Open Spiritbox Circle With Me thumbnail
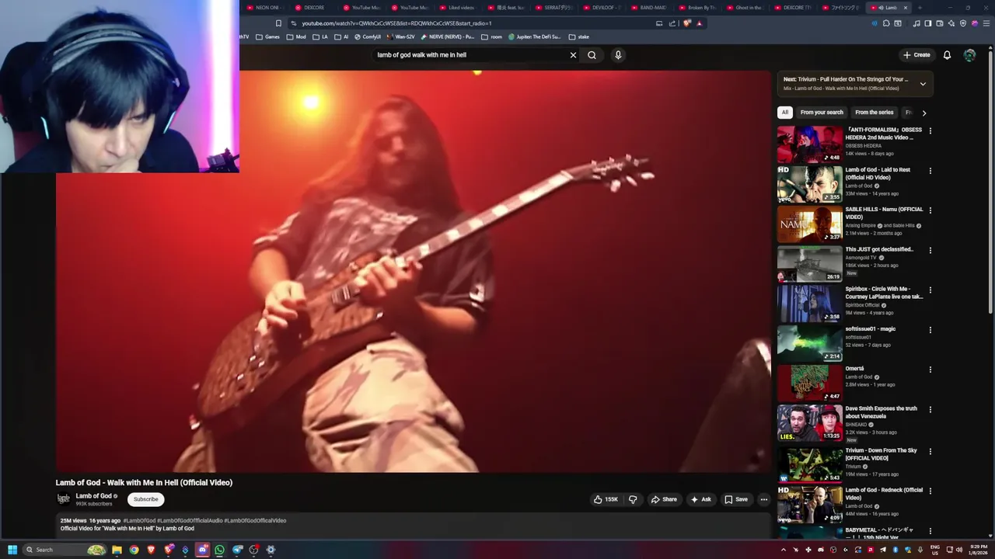995x559 pixels. coord(809,304)
